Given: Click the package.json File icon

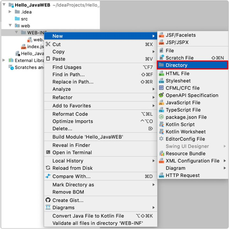Looking at the screenshot, I should [x=161, y=117].
